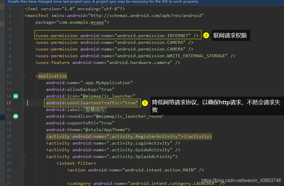Screen dimensions: 284x186
Task: Click the action MAIN line
Action: pyautogui.click(x=136, y=170)
